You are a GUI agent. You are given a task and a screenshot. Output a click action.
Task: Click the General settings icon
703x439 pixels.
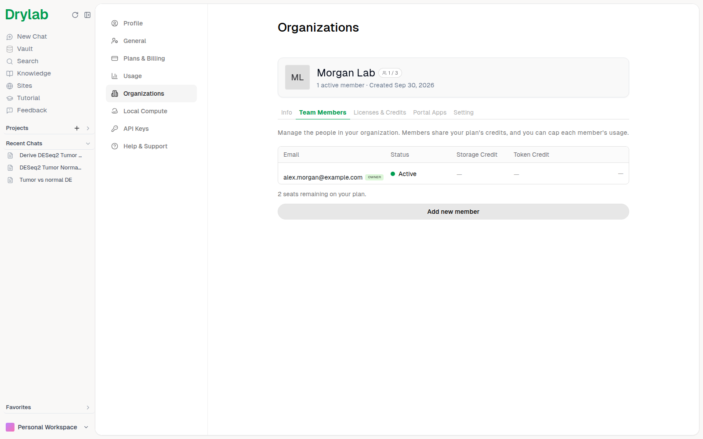(115, 41)
